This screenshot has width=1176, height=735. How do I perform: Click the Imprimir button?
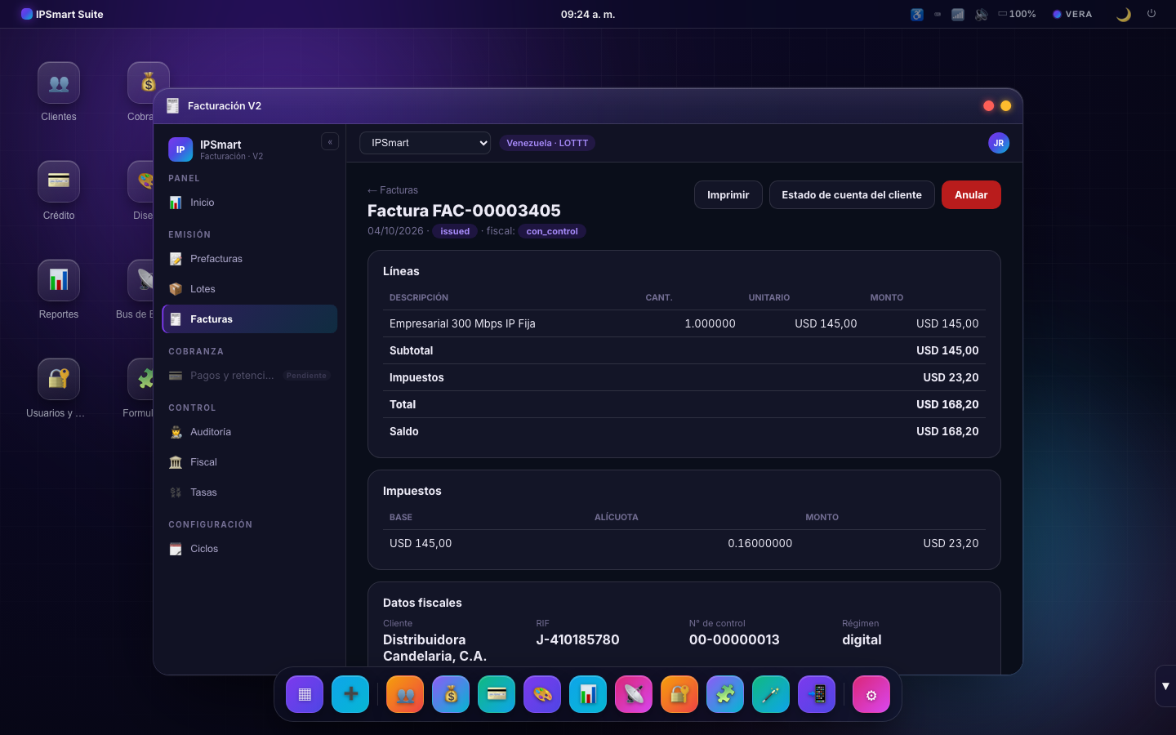pos(728,195)
